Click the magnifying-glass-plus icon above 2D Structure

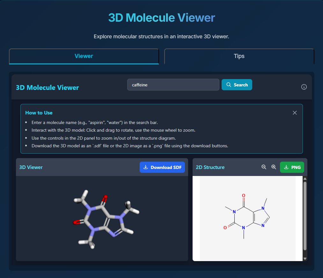(x=274, y=167)
